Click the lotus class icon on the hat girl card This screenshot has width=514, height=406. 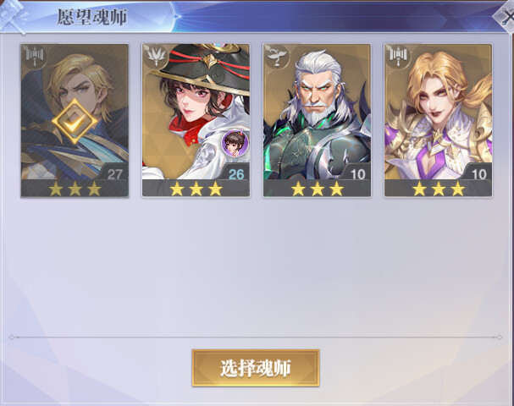[x=156, y=56]
